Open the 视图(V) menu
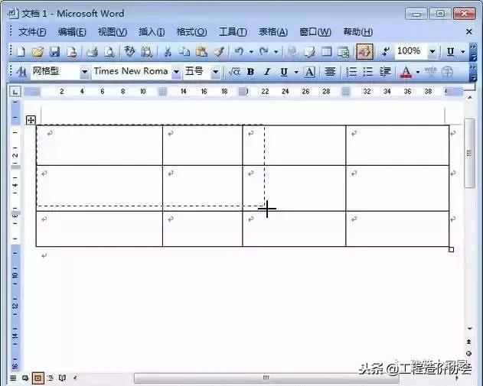 [113, 31]
